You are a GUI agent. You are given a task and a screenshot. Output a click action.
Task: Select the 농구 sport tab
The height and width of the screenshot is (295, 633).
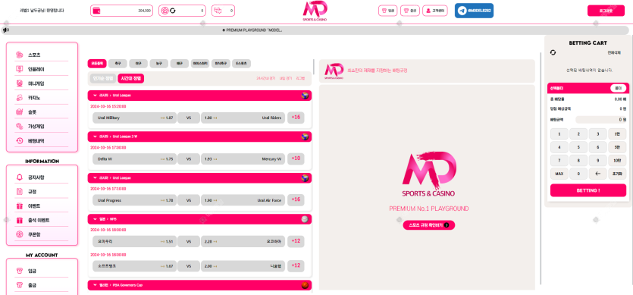(x=159, y=64)
